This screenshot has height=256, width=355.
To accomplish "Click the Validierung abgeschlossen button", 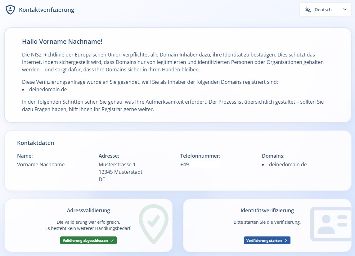I will pyautogui.click(x=88, y=240).
